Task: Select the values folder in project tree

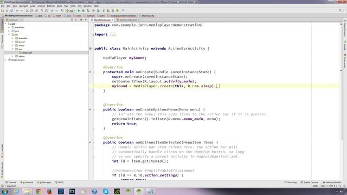Action: (x=22, y=56)
